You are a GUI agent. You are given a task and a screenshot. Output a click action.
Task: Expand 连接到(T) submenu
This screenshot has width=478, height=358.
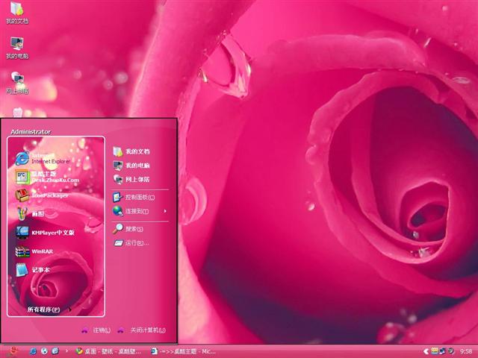140,211
